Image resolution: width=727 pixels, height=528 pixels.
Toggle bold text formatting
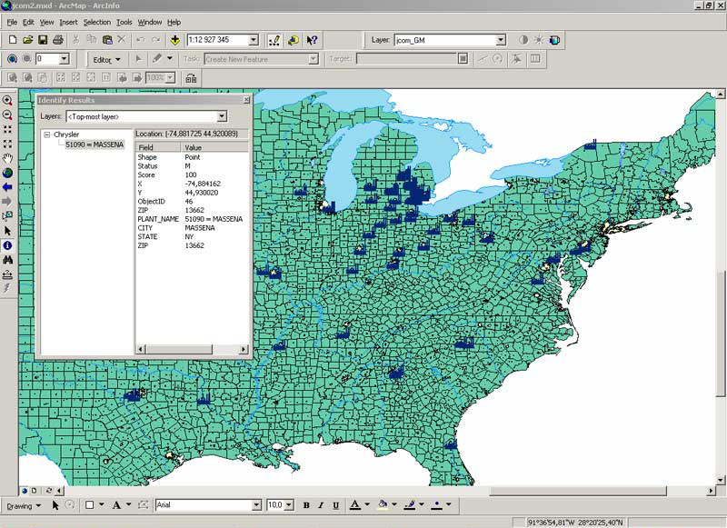[306, 505]
